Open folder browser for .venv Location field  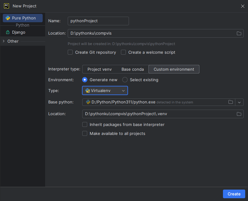[x=239, y=114]
